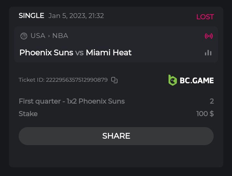Open match statistics bar chart icon
Image resolution: width=232 pixels, height=176 pixels.
click(208, 53)
